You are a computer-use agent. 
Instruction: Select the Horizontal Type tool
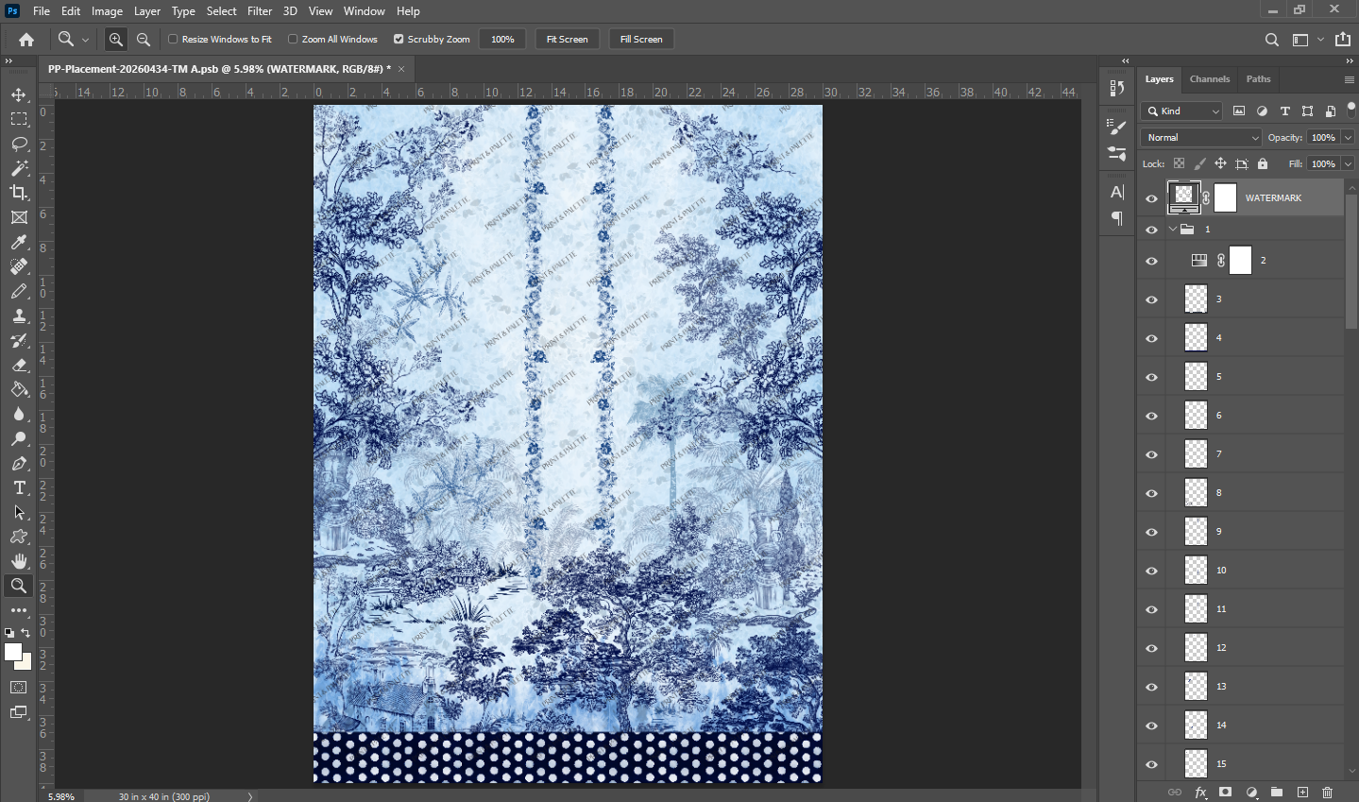(x=19, y=487)
